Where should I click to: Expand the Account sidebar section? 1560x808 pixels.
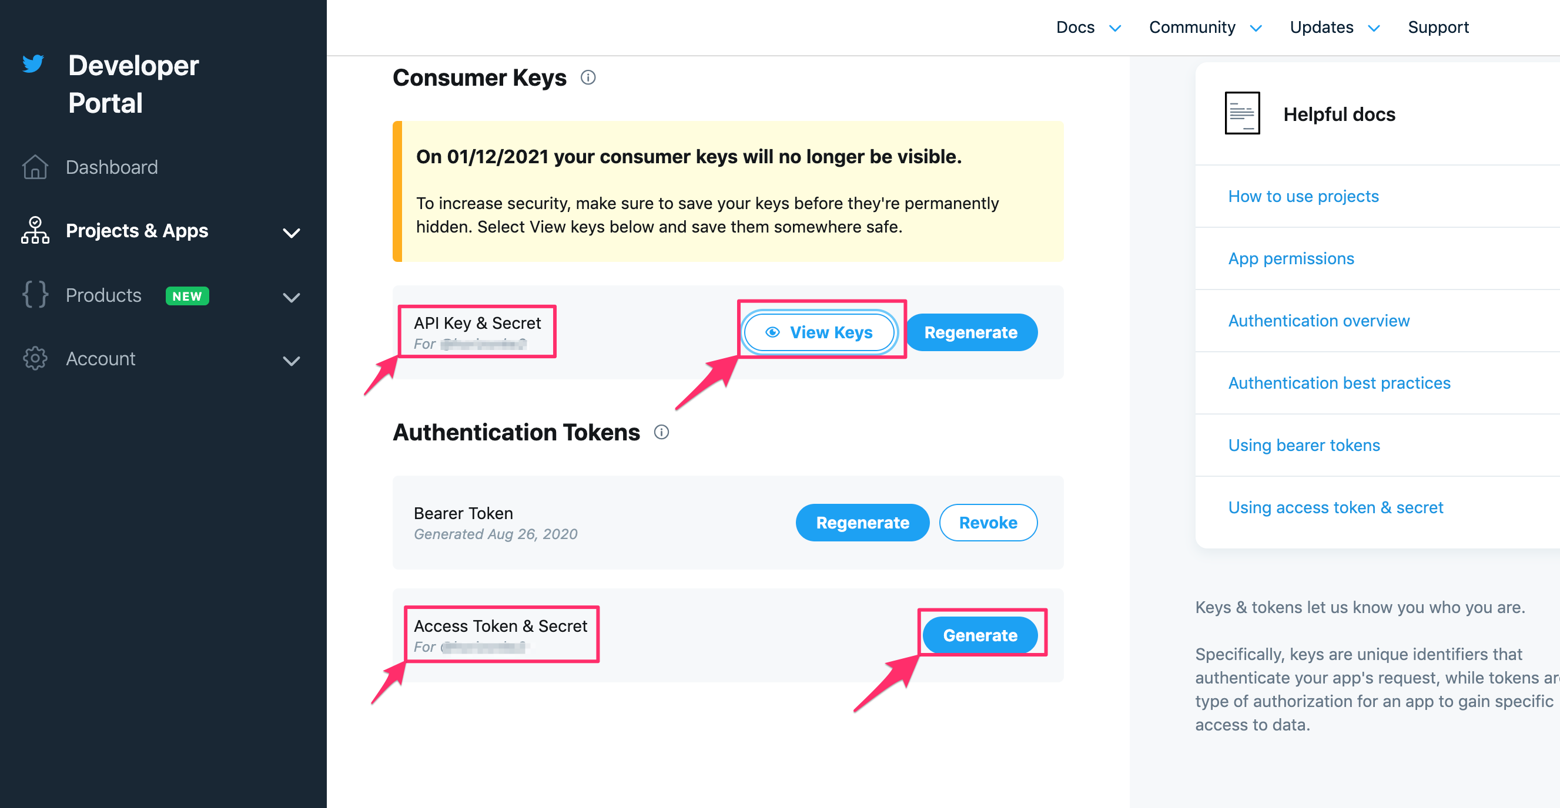(293, 361)
